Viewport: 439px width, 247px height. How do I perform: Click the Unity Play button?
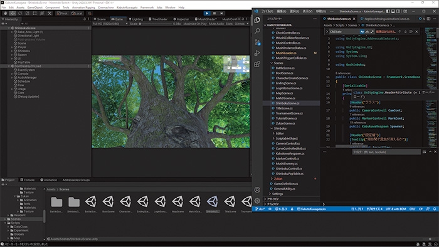(x=207, y=13)
